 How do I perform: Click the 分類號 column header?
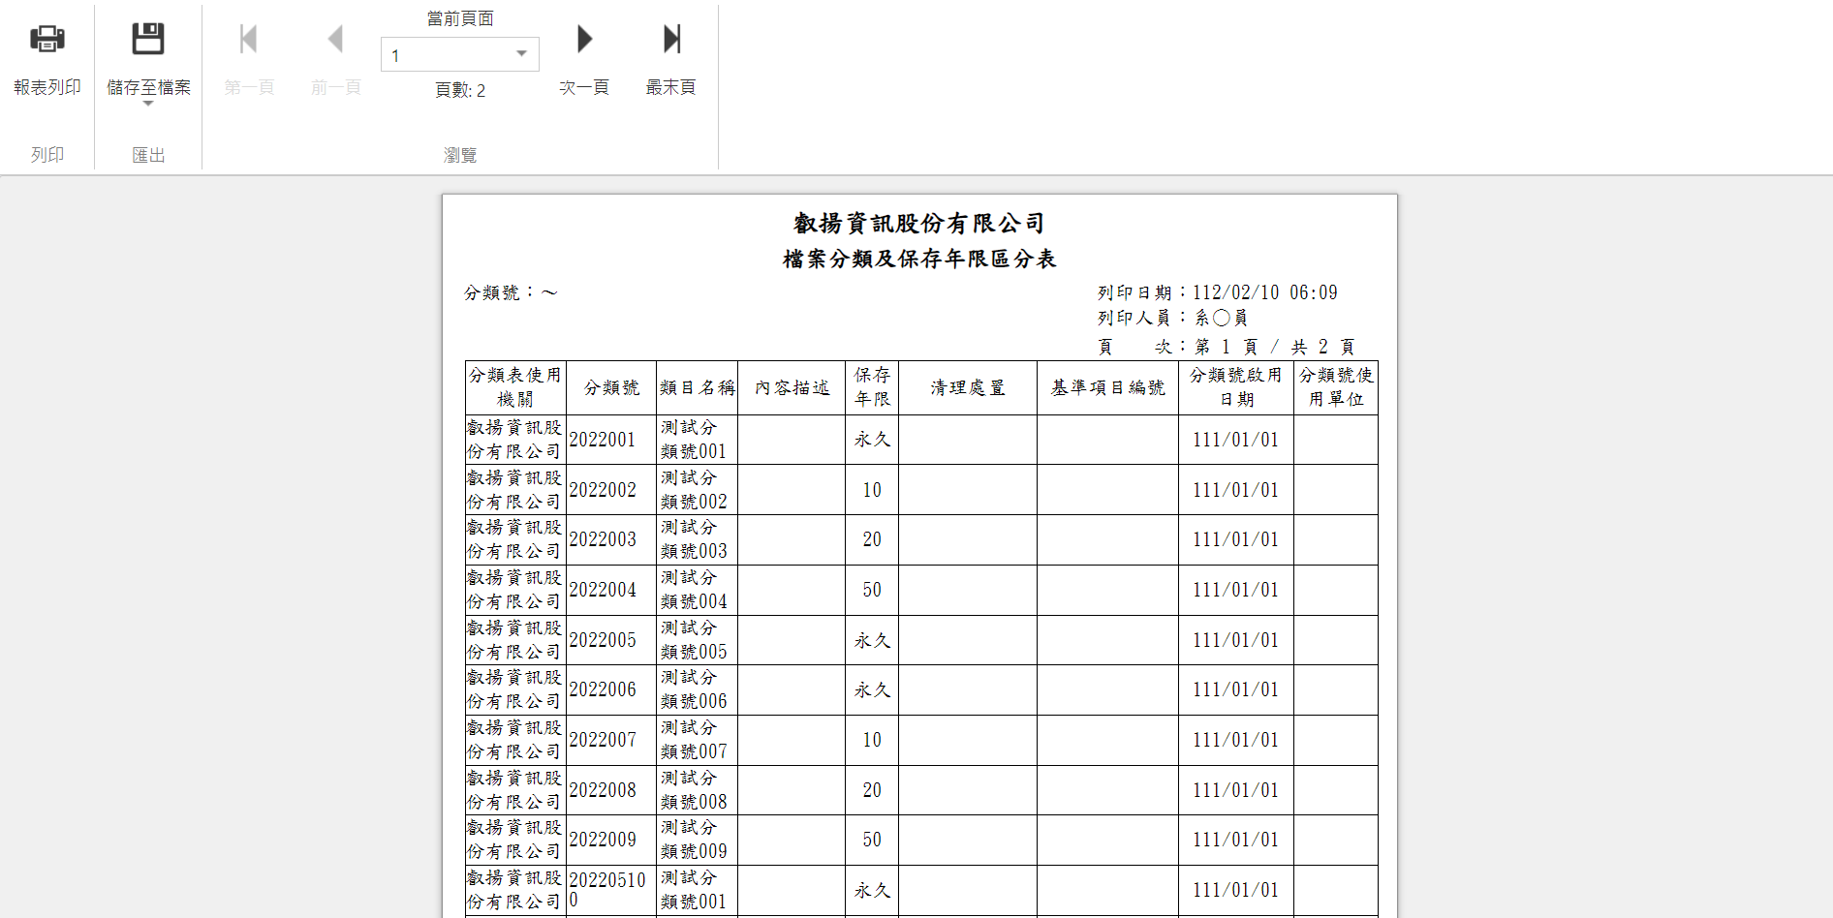click(611, 387)
